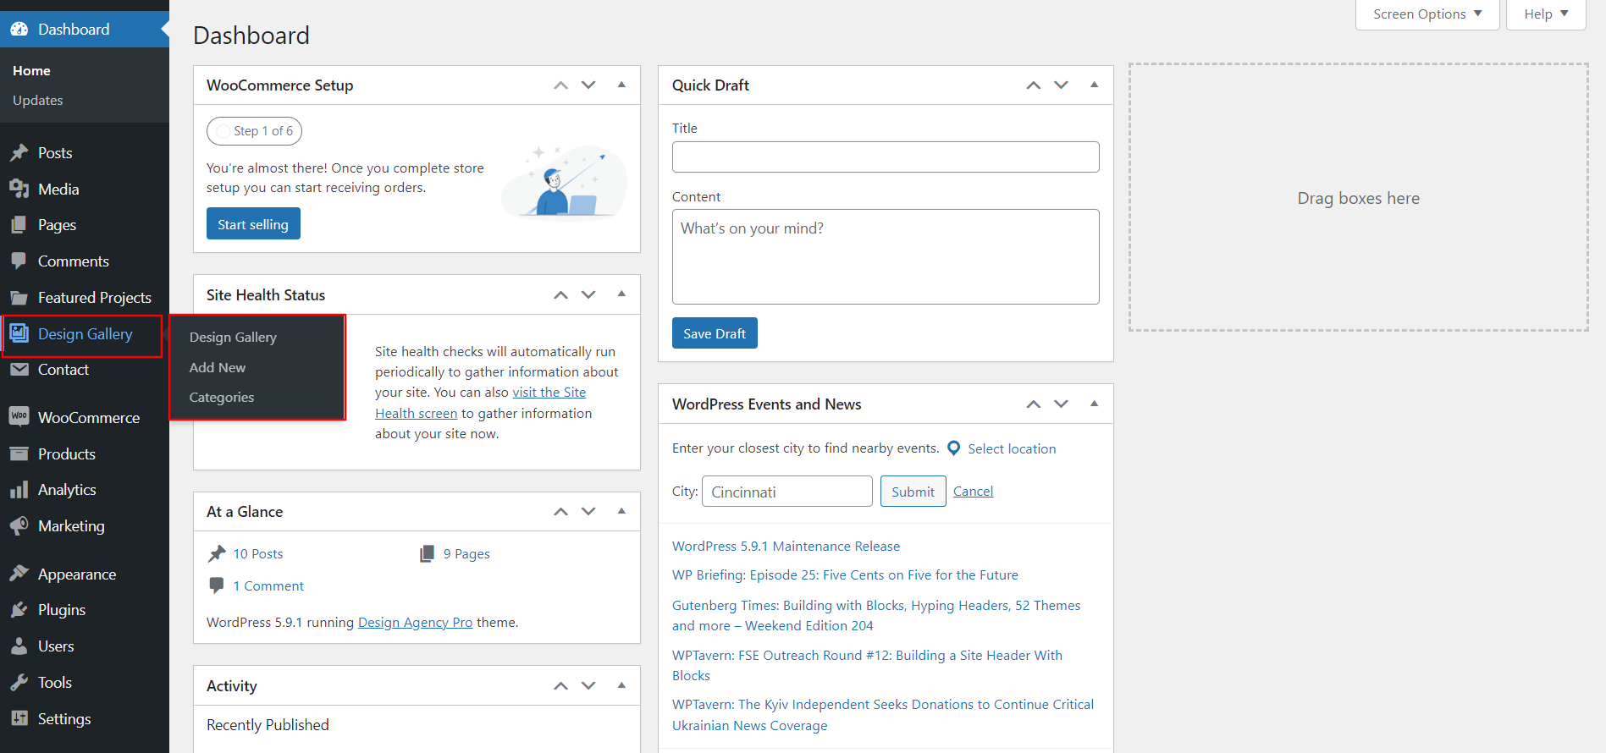Select Add New in Design Gallery flyout
Screen dimensions: 1606x753
click(x=218, y=367)
